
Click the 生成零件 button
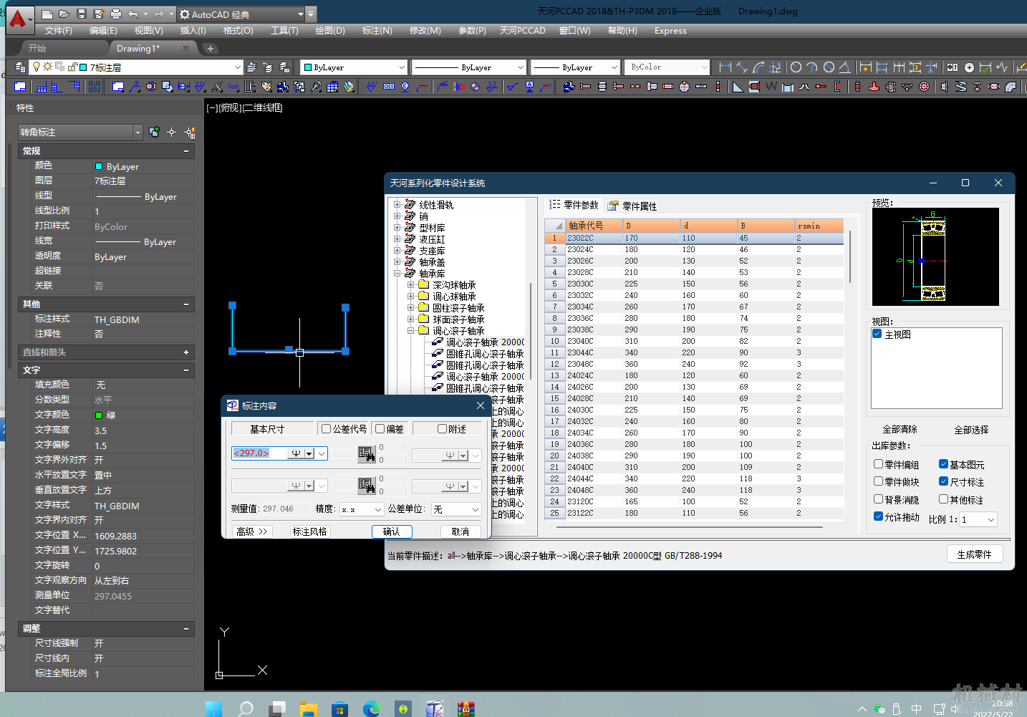[974, 554]
